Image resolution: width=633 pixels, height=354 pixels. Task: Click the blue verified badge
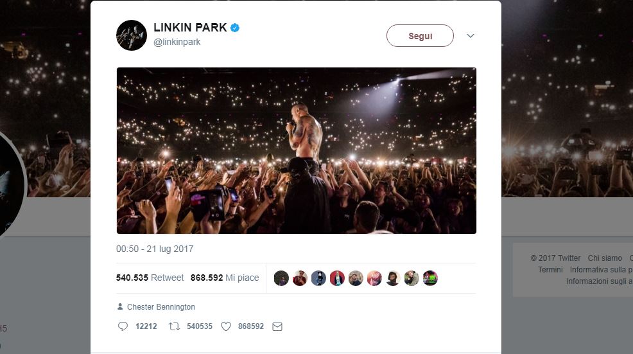click(235, 28)
